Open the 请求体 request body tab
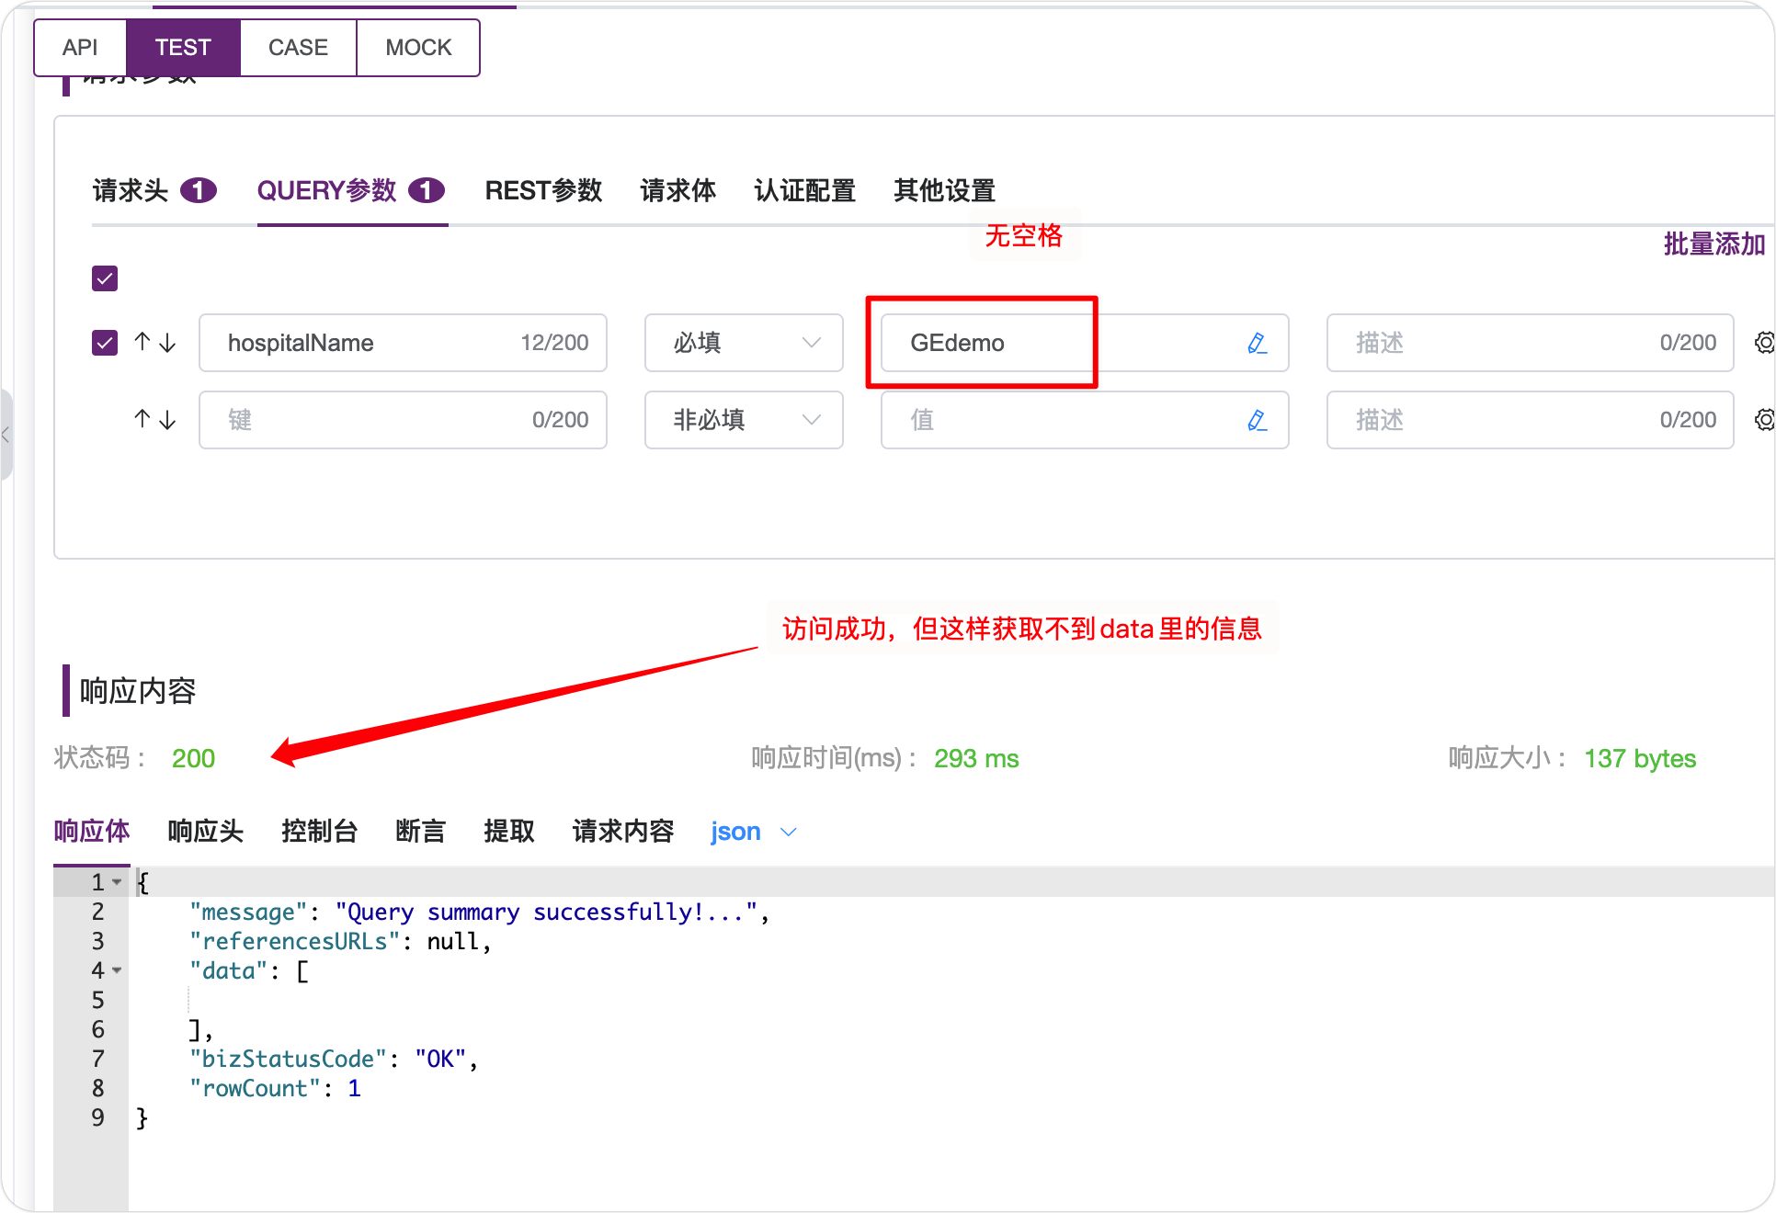Image resolution: width=1776 pixels, height=1213 pixels. tap(677, 190)
